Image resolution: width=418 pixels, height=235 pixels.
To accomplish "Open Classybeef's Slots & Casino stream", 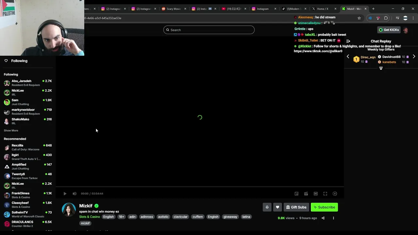I will pos(28,205).
